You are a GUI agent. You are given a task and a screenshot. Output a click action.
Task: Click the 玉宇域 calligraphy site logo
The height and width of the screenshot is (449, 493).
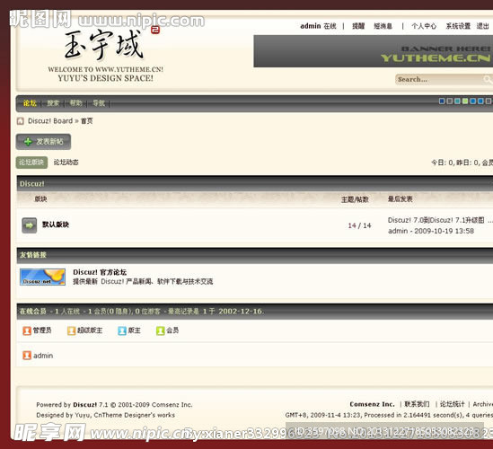point(105,46)
